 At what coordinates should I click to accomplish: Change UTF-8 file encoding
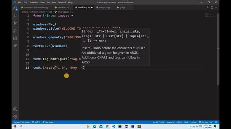(179, 122)
